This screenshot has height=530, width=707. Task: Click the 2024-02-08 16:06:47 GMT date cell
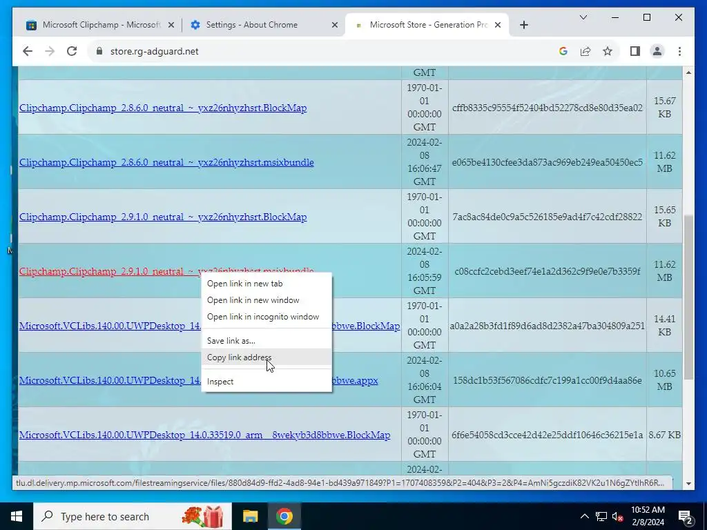coord(425,161)
